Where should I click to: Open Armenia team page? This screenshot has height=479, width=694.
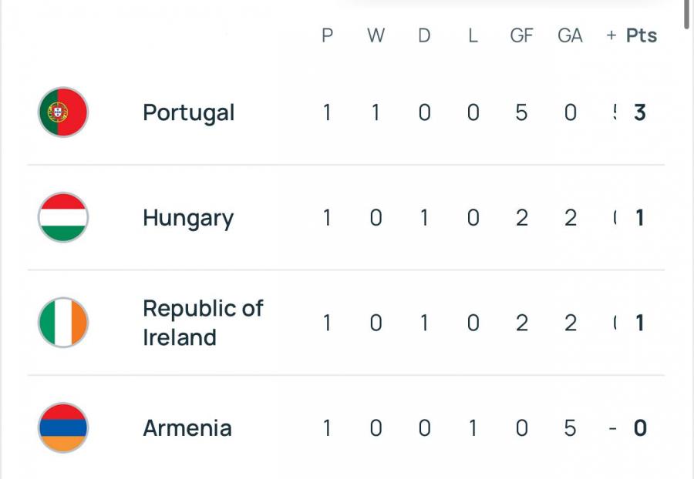[x=187, y=428]
